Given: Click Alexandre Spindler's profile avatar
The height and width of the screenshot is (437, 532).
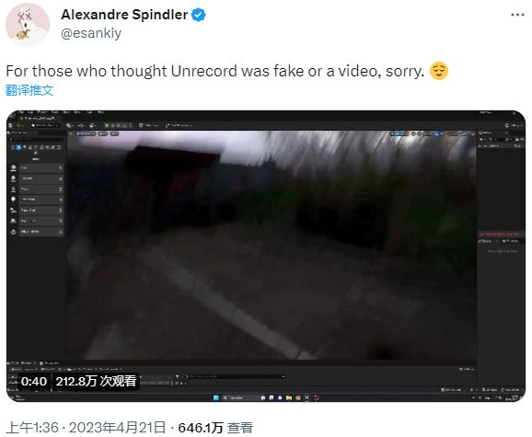Looking at the screenshot, I should [28, 25].
